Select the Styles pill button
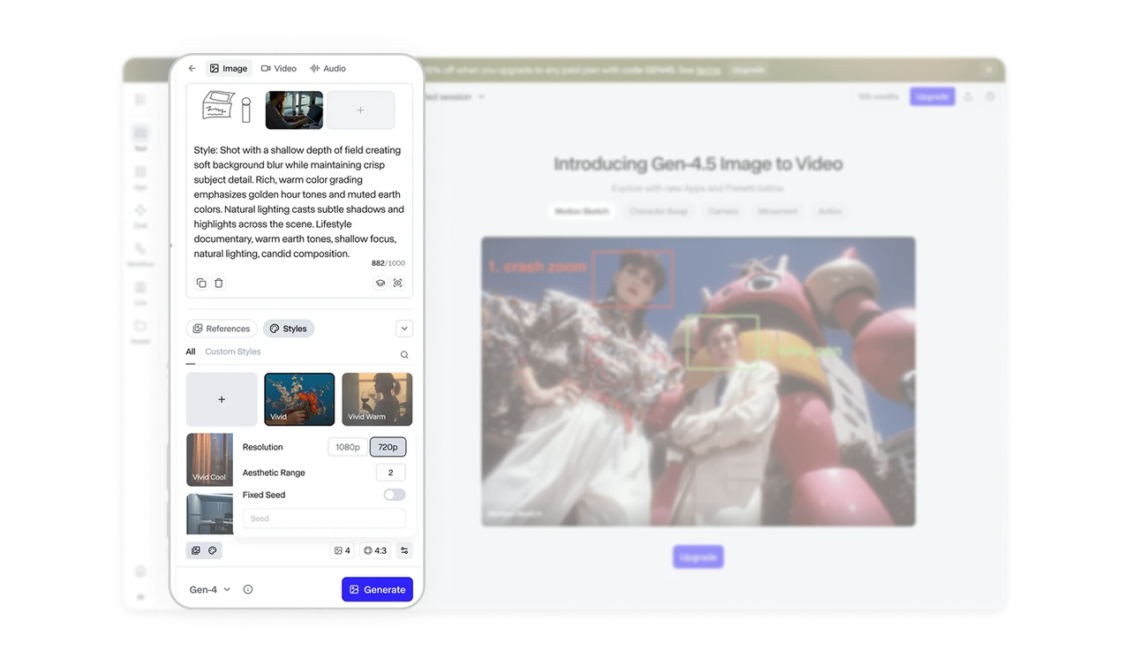The width and height of the screenshot is (1130, 666). click(289, 329)
